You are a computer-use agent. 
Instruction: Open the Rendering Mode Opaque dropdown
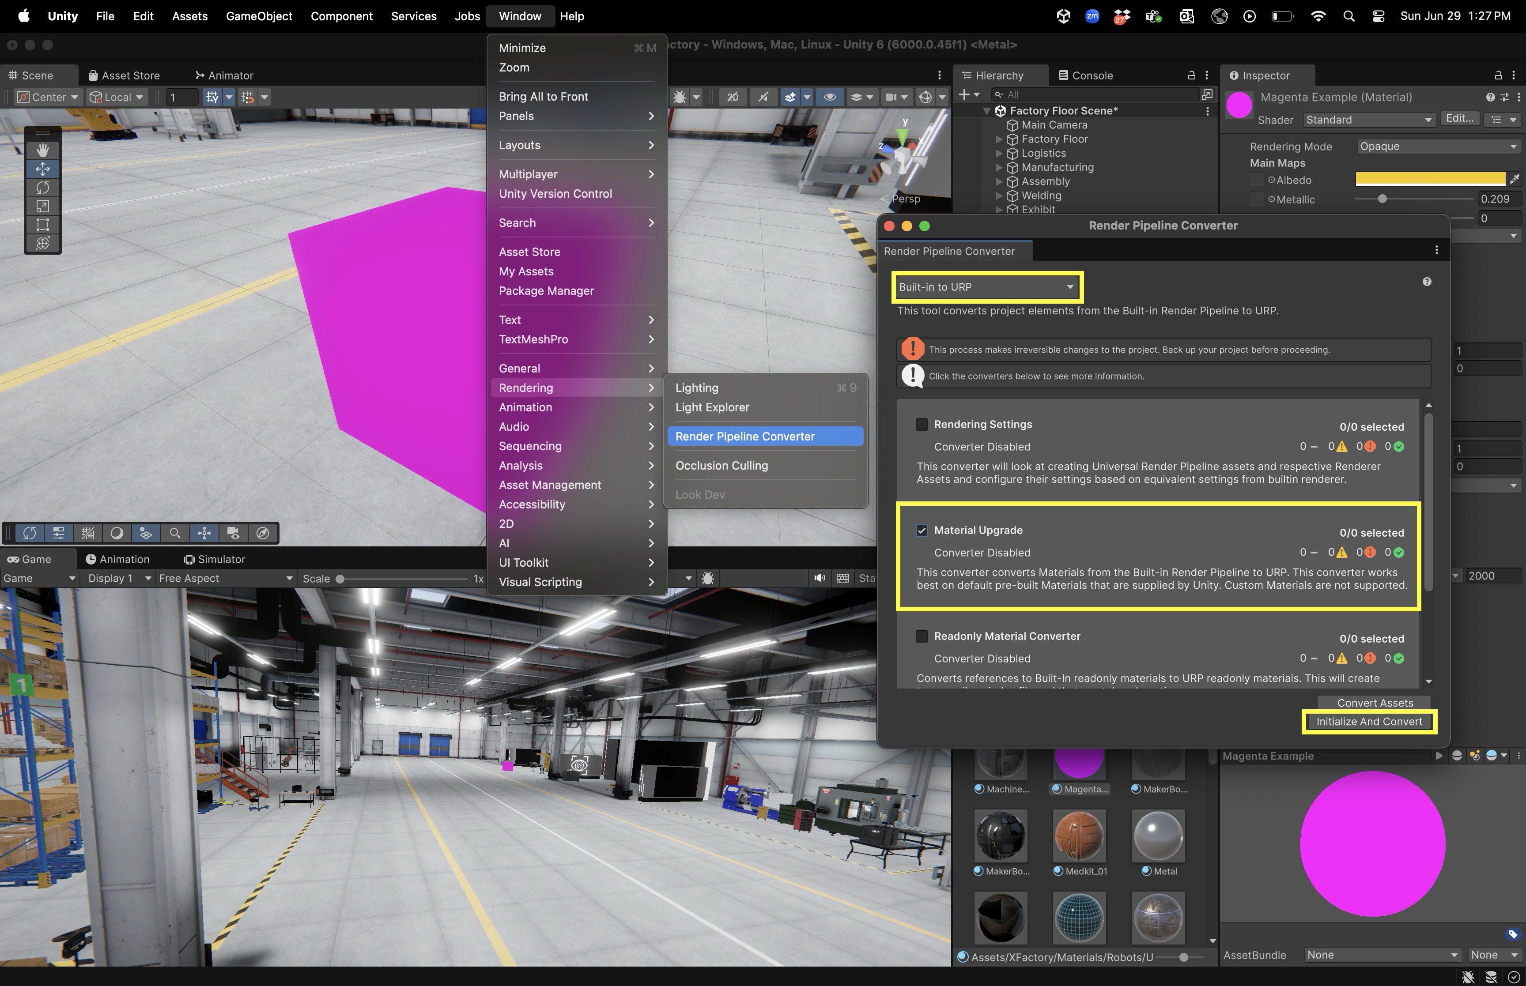click(x=1438, y=147)
